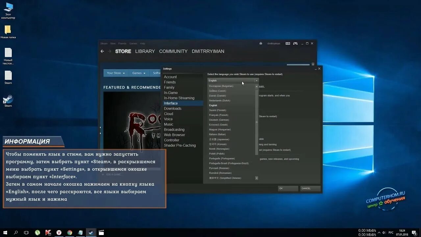Open the clapperboard video app on taskbar
Screen dimensions: 421x237
[x=101, y=232]
